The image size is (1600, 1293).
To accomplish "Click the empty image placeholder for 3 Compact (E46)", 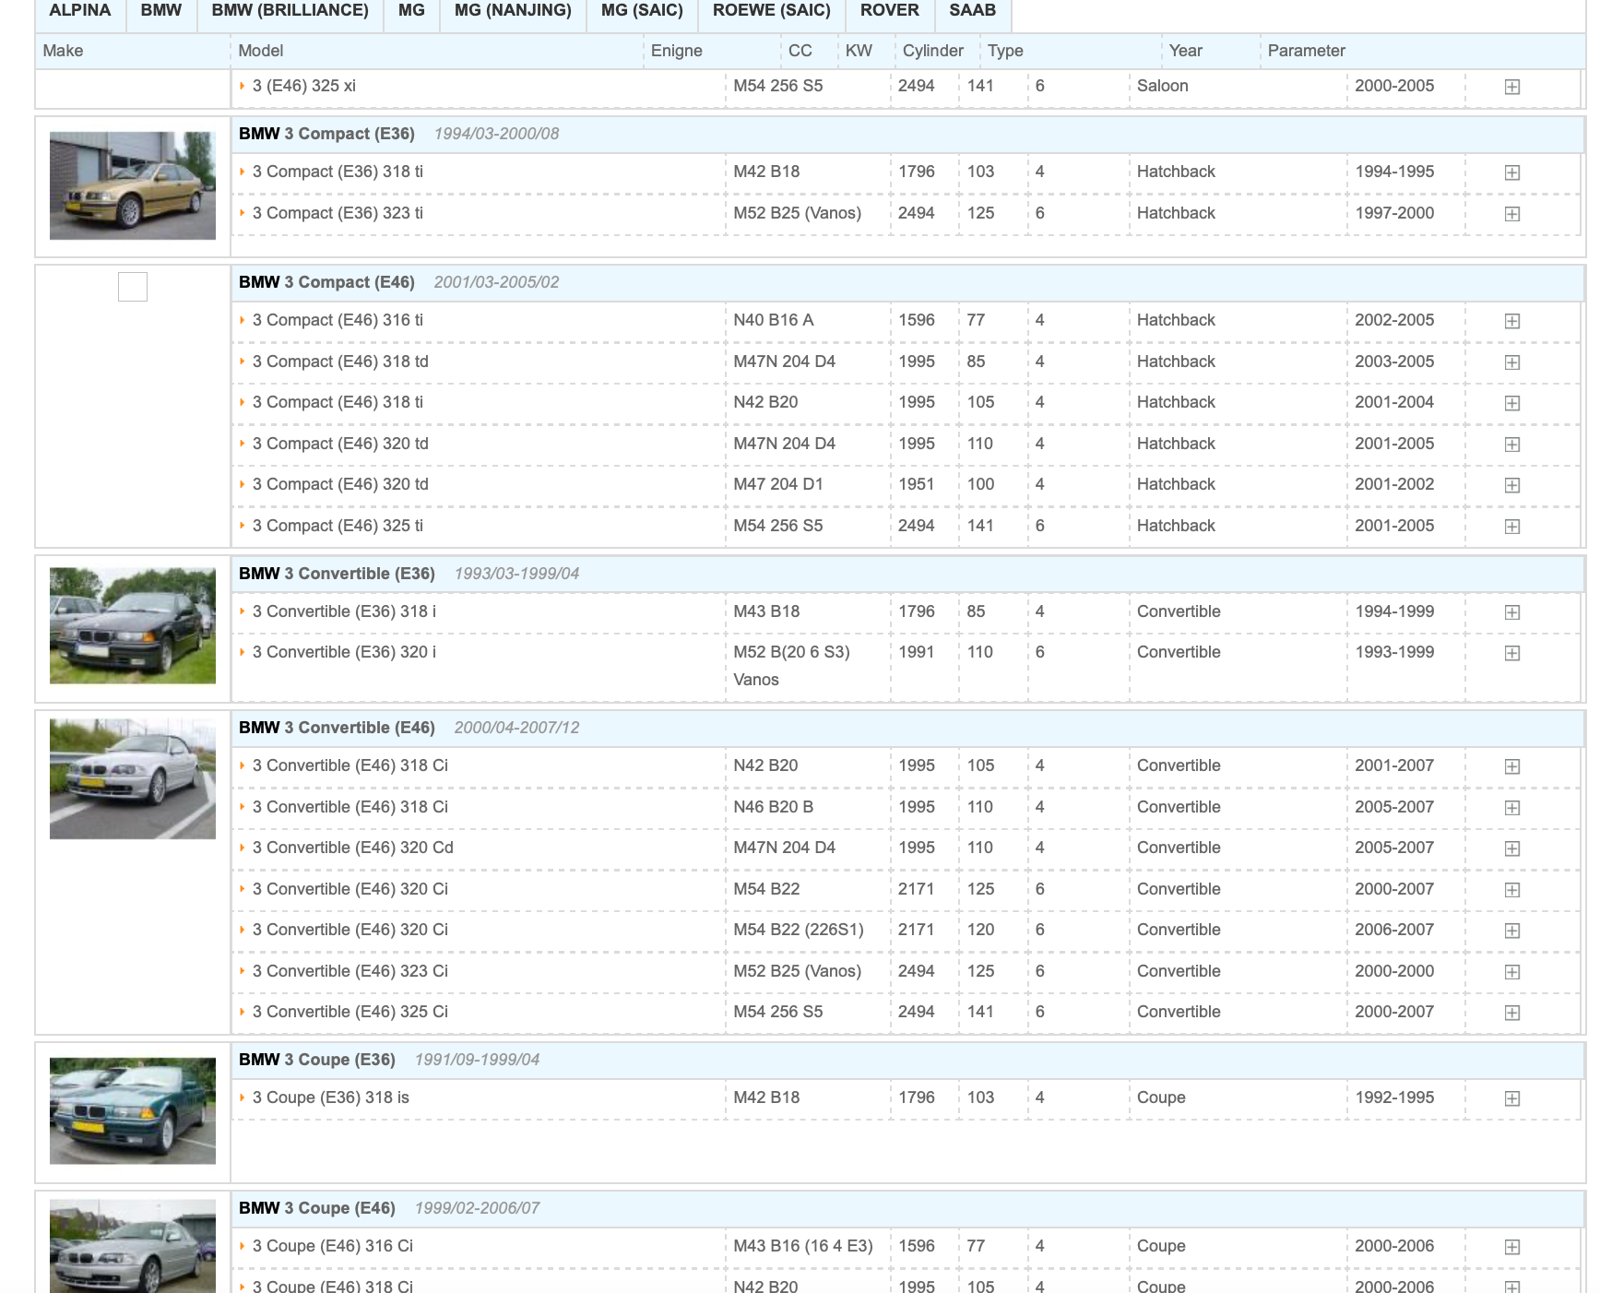I will (133, 287).
